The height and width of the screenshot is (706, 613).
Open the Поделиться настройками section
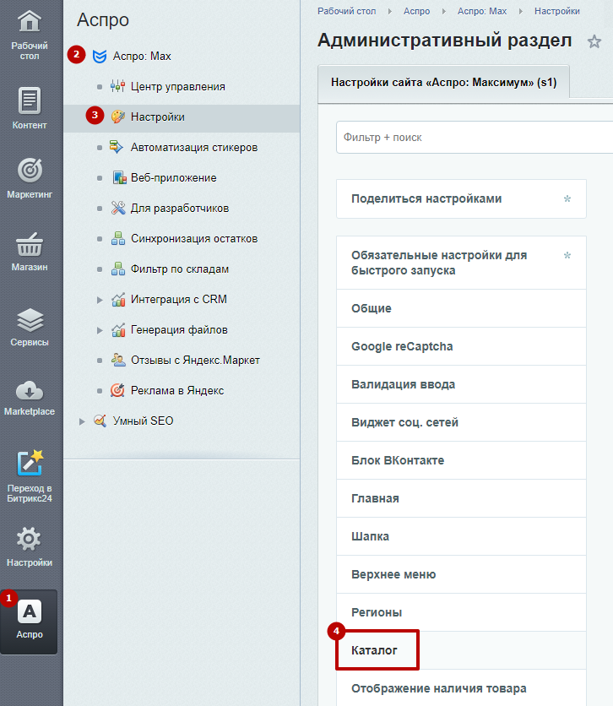(461, 199)
